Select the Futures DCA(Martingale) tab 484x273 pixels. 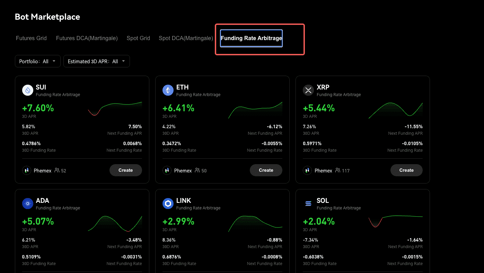tap(87, 38)
